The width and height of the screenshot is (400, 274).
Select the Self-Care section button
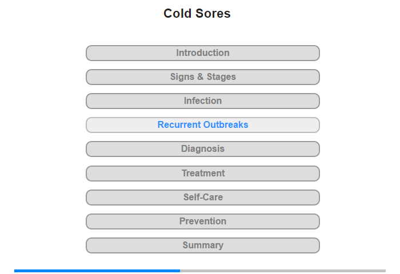click(x=202, y=198)
